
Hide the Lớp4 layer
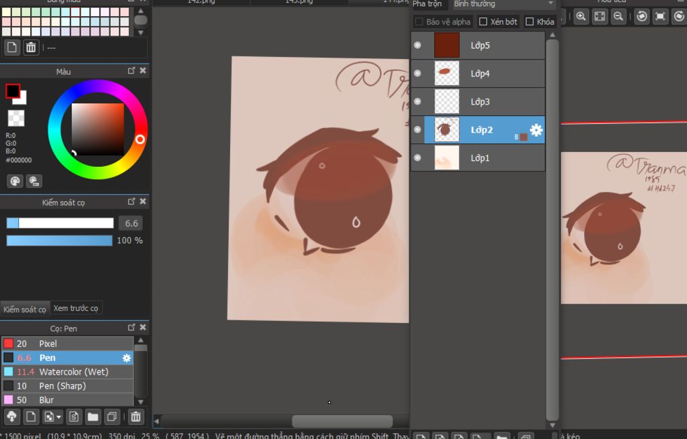click(417, 73)
